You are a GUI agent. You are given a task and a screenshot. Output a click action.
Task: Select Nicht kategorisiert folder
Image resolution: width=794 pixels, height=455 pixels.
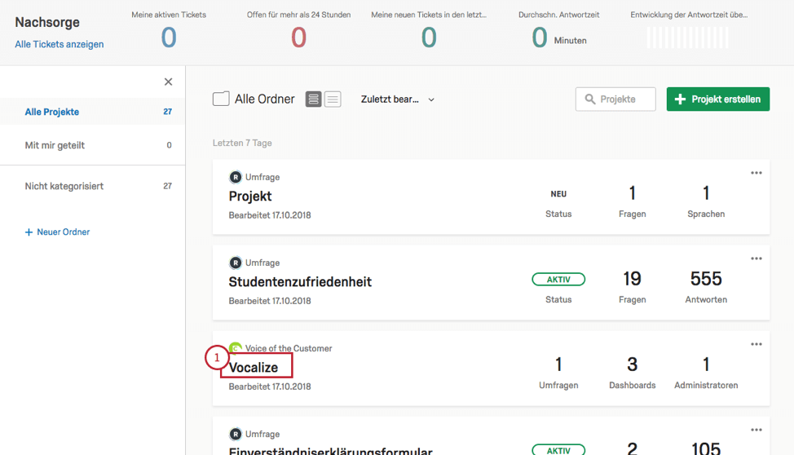tap(93, 186)
